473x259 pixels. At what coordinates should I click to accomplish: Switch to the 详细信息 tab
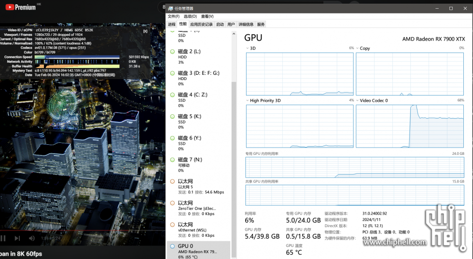click(x=246, y=25)
